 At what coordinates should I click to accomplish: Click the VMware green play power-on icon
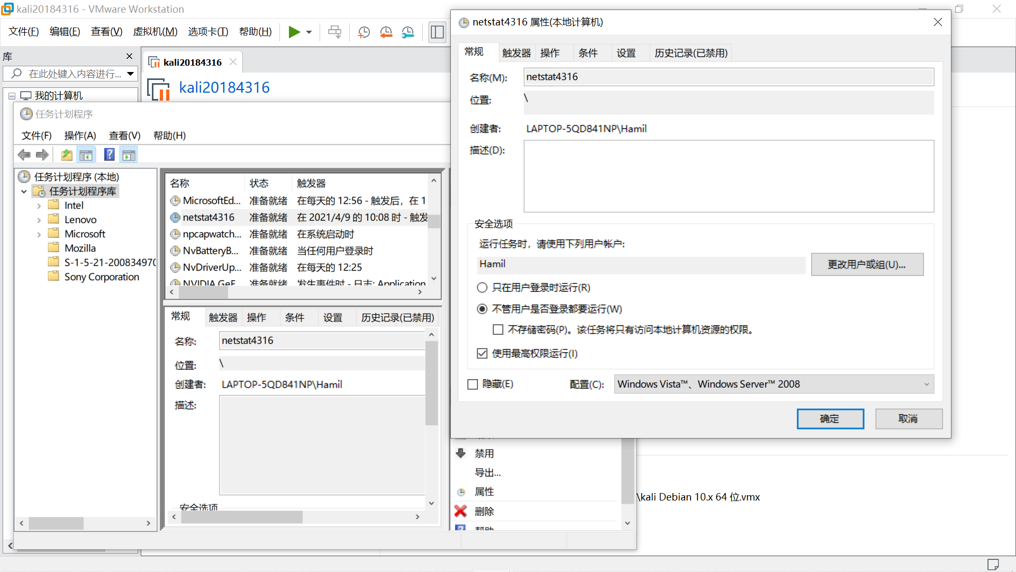[294, 32]
